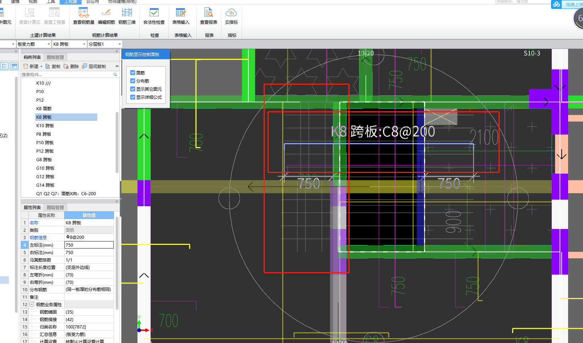Select P8 跨板 in component list
This screenshot has width=583, height=343.
44,134
